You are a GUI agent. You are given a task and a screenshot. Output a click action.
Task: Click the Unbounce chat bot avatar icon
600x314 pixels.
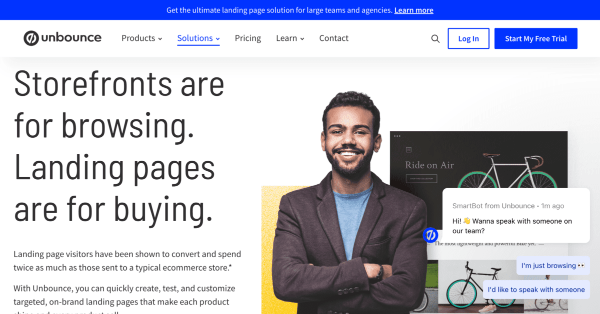430,235
